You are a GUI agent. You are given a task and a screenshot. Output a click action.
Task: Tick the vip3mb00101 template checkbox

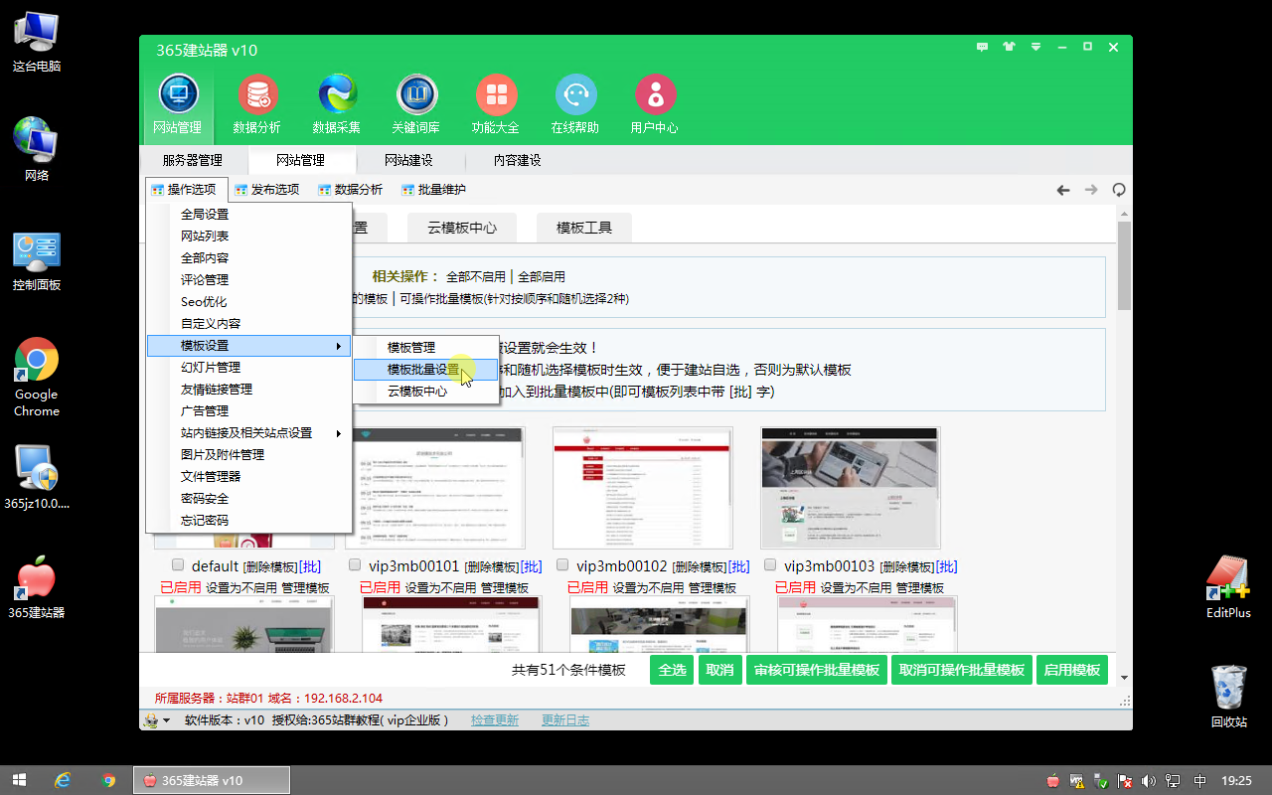pyautogui.click(x=356, y=564)
